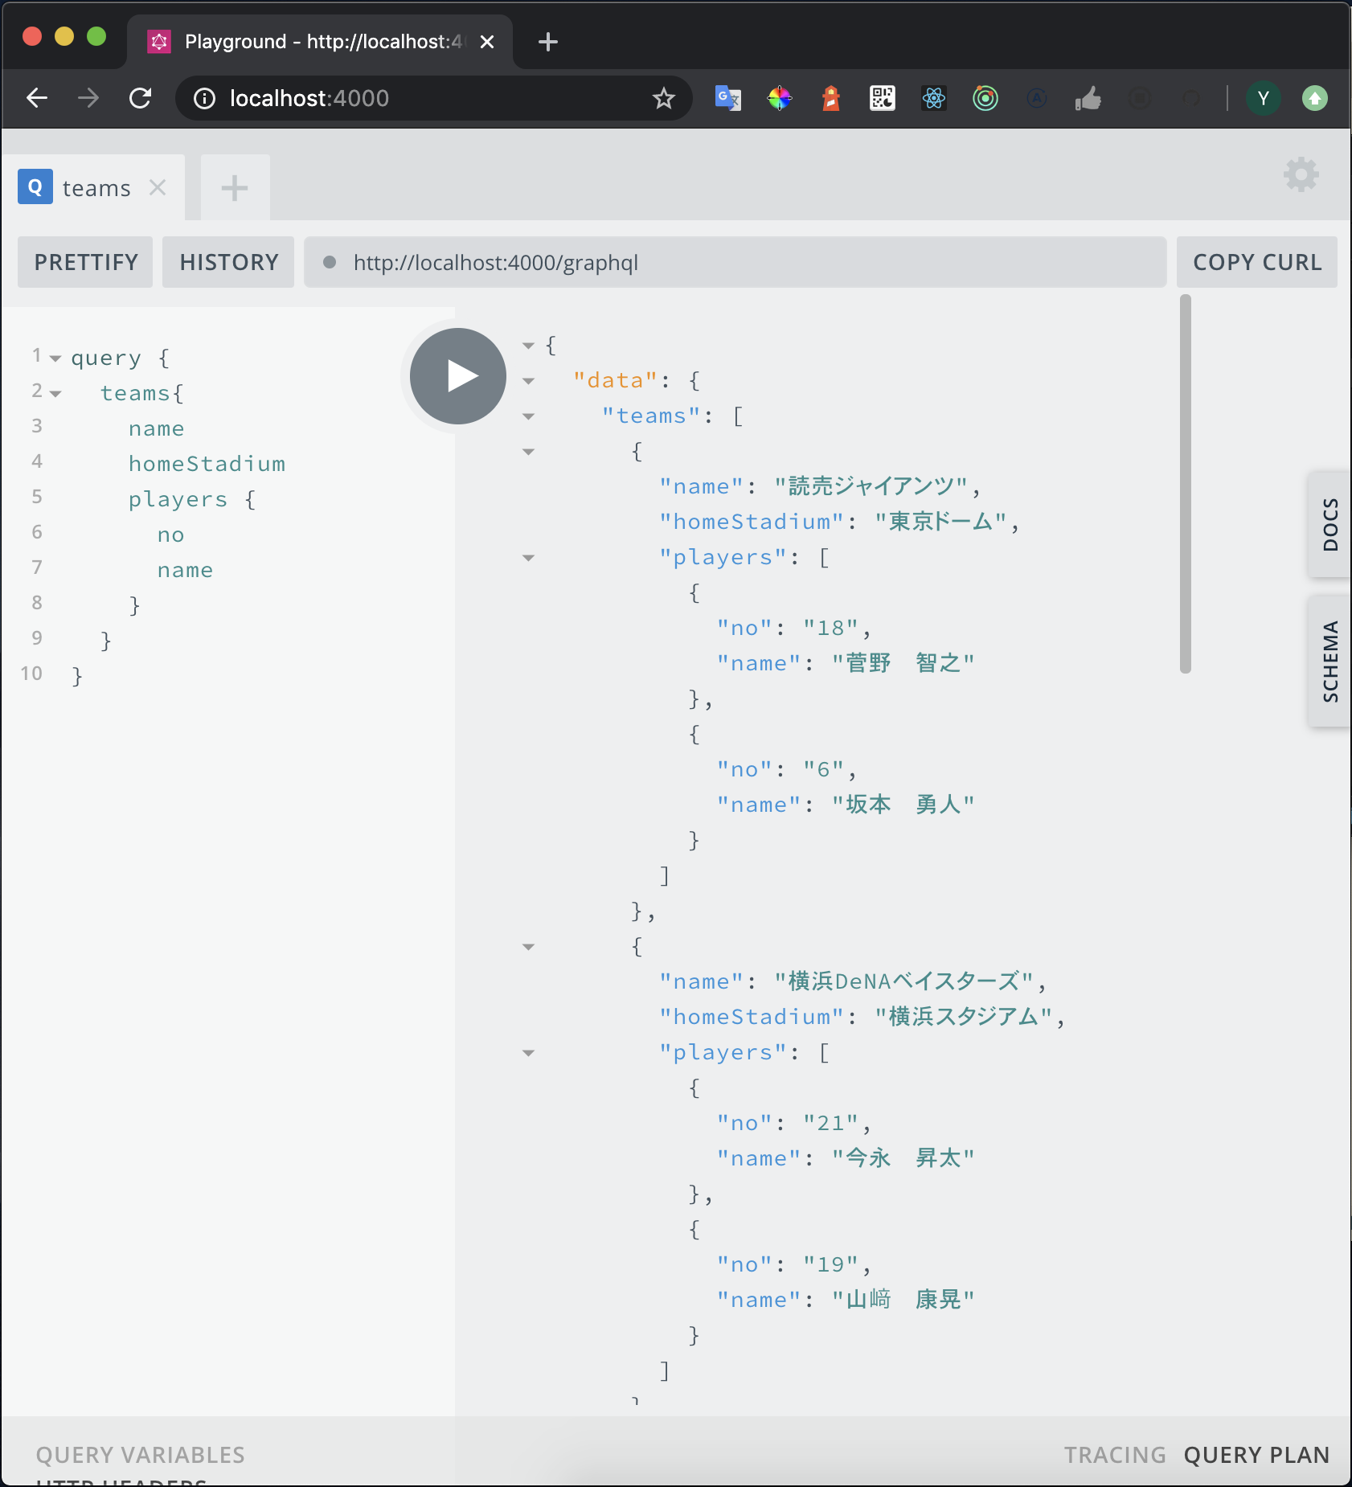1352x1487 pixels.
Task: Click the "18" player number value
Action: pyautogui.click(x=831, y=628)
